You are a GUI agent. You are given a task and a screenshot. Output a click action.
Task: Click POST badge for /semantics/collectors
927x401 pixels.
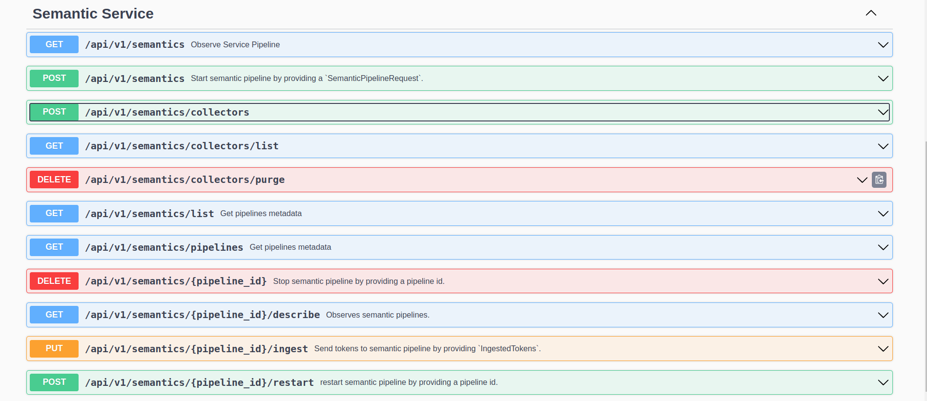[x=54, y=112]
